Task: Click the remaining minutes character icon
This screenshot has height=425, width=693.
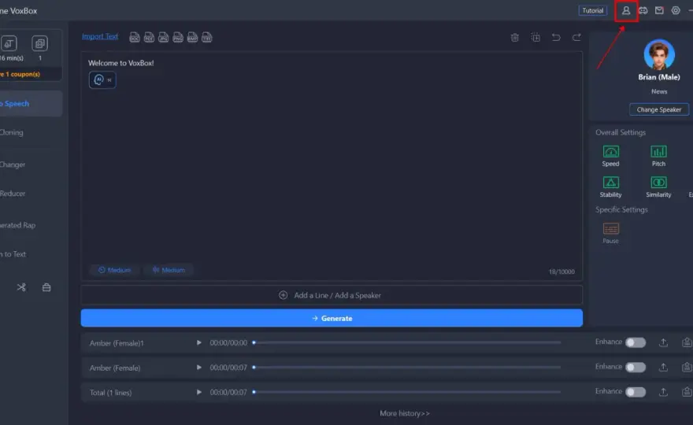Action: click(9, 43)
